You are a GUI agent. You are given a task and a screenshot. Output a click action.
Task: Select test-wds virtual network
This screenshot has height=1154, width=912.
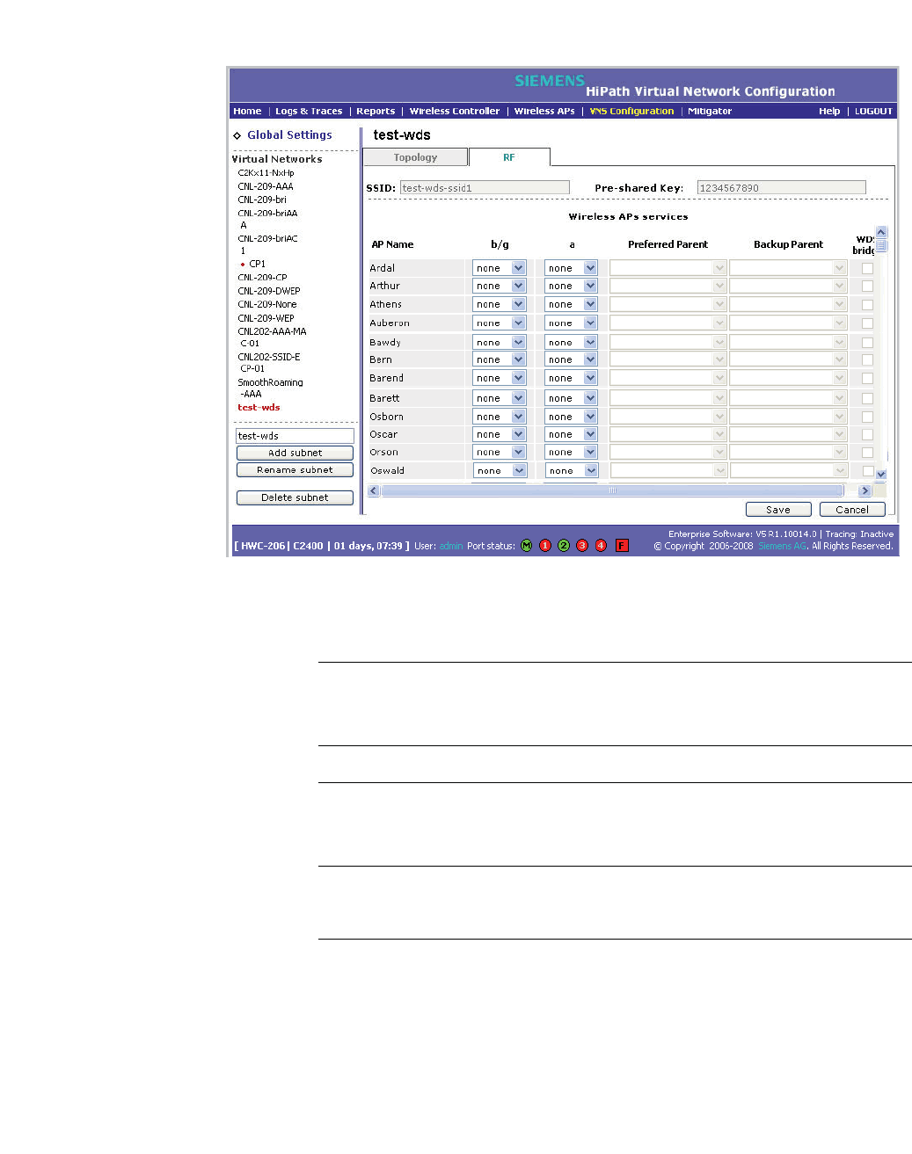click(x=259, y=408)
